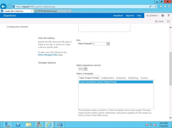Click the page scrollbar down arrow
This screenshot has height=128, width=172.
point(171,118)
